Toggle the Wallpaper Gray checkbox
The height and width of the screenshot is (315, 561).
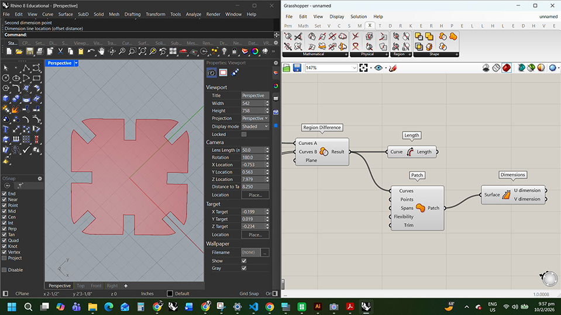click(244, 268)
